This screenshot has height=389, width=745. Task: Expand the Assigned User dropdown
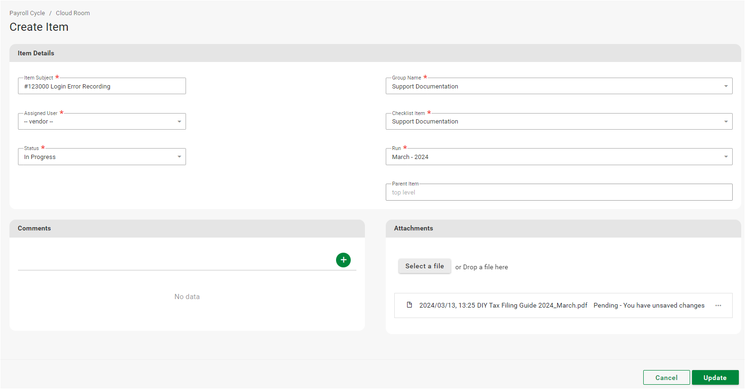[102, 122]
